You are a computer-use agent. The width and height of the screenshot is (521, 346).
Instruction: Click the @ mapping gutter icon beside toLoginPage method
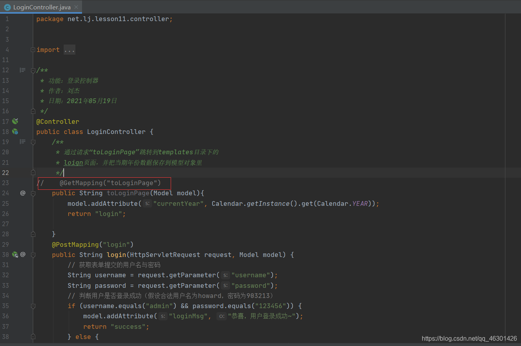[x=23, y=193]
